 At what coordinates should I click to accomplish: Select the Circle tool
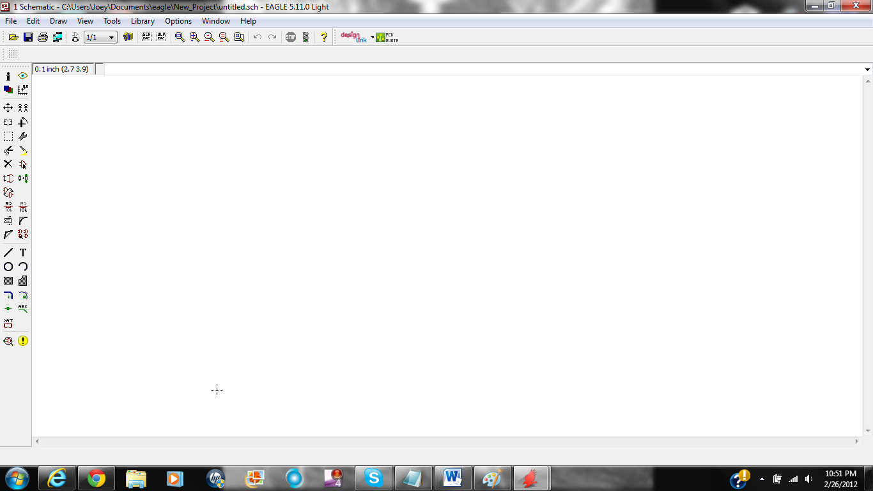click(x=8, y=267)
